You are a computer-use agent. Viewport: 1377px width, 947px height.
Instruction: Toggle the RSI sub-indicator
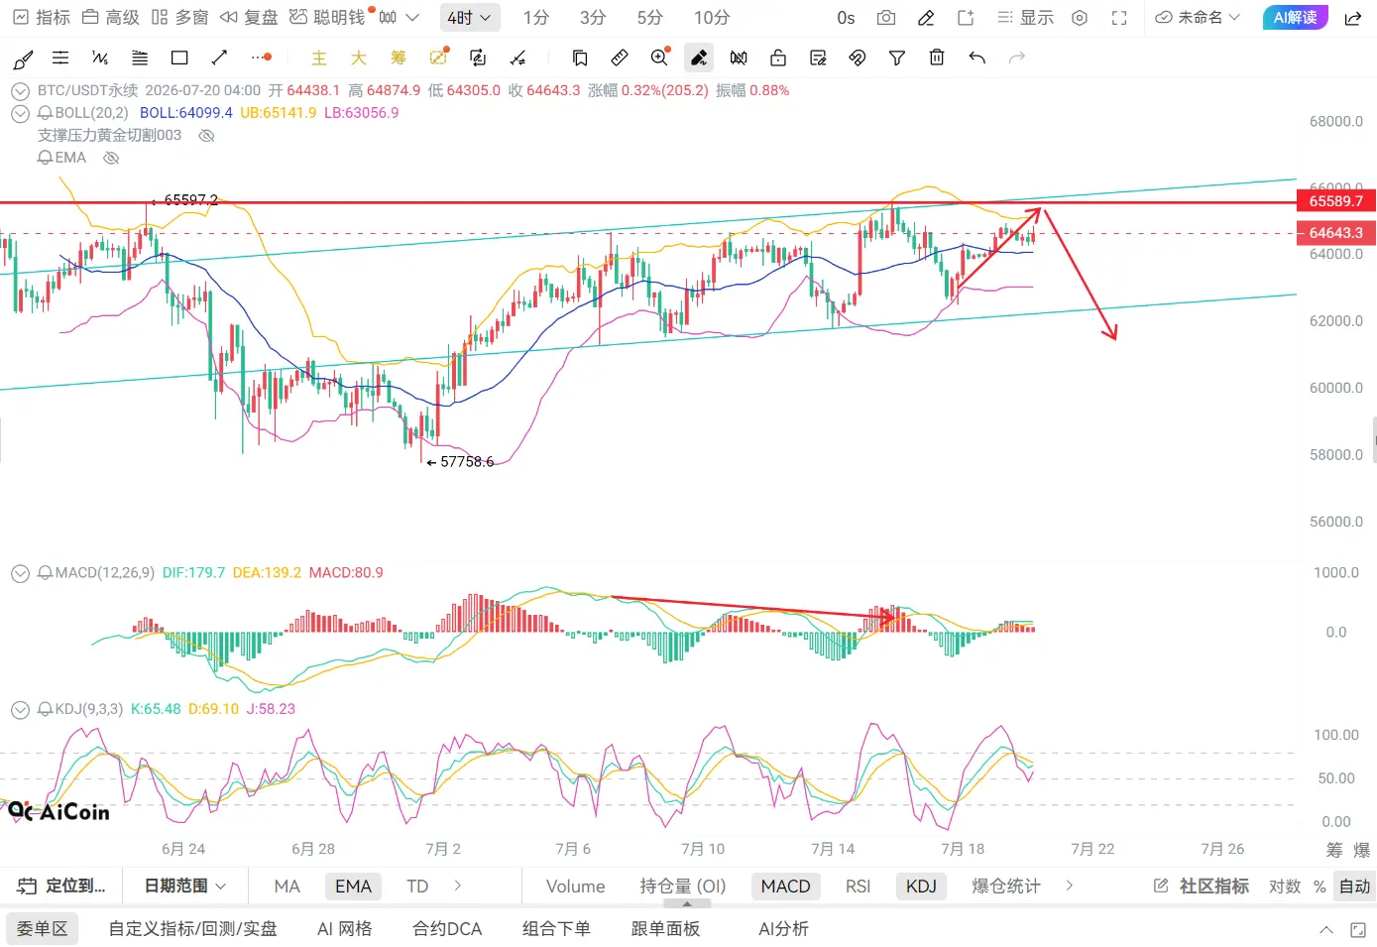[858, 886]
